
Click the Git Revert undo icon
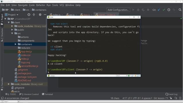pyautogui.click(x=174, y=10)
